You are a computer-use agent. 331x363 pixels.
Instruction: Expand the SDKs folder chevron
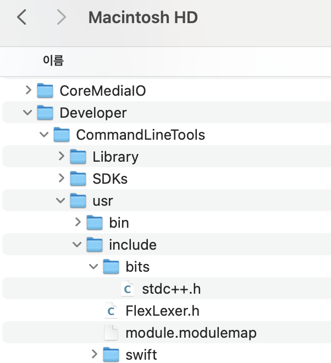(x=62, y=178)
